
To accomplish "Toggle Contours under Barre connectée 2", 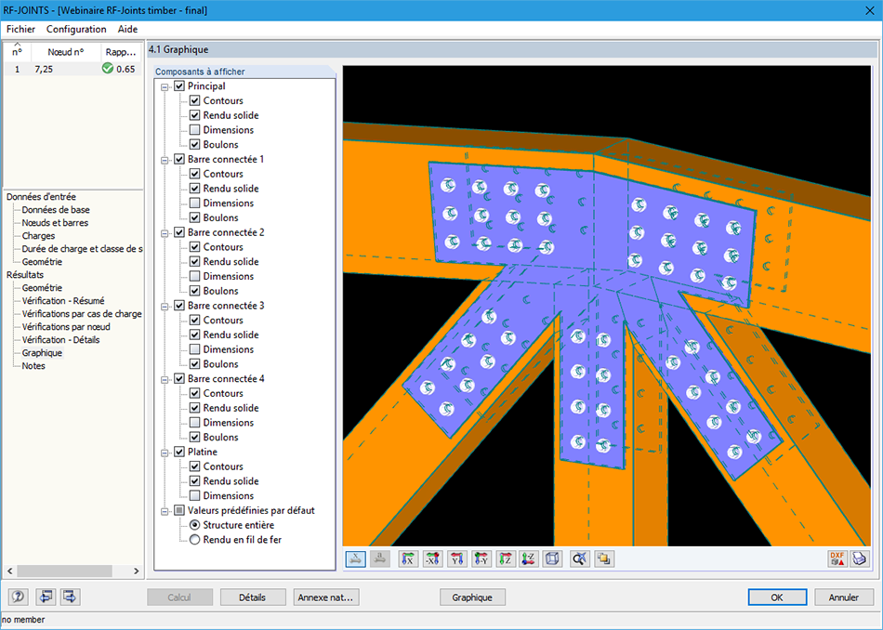I will (195, 247).
